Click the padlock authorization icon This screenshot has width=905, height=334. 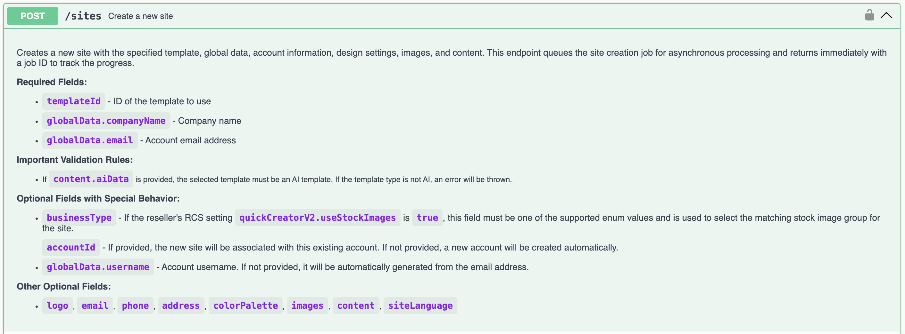coord(869,15)
